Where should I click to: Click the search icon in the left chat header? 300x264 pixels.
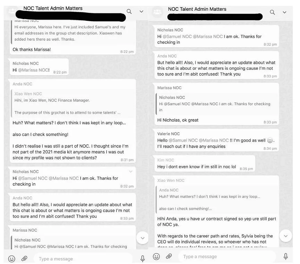pyautogui.click(x=129, y=11)
